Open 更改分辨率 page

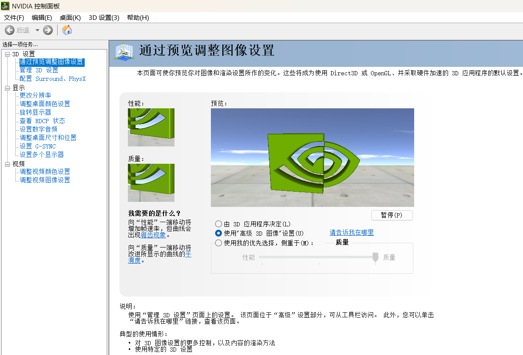click(35, 96)
